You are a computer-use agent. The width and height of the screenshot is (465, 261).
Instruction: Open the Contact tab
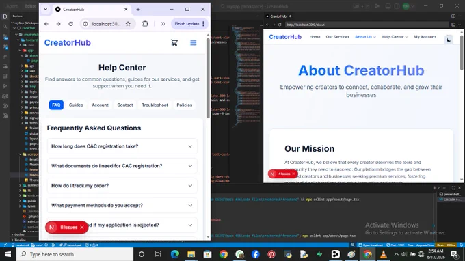click(x=125, y=105)
